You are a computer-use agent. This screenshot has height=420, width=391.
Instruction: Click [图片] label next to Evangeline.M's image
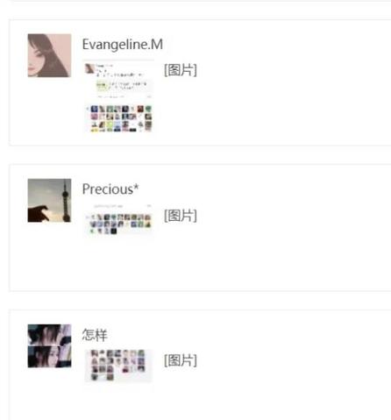pyautogui.click(x=181, y=70)
